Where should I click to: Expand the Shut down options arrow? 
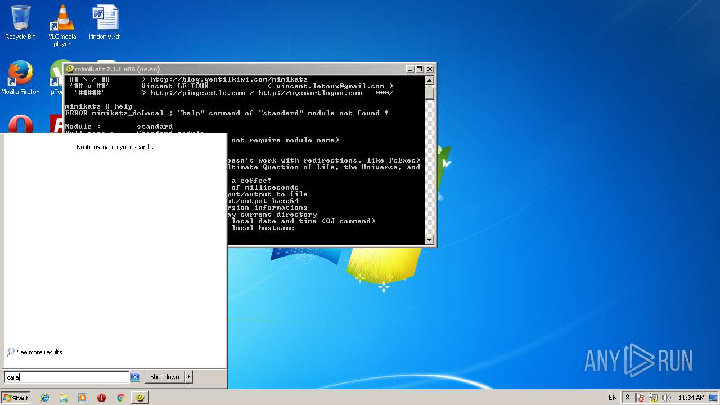pyautogui.click(x=189, y=377)
